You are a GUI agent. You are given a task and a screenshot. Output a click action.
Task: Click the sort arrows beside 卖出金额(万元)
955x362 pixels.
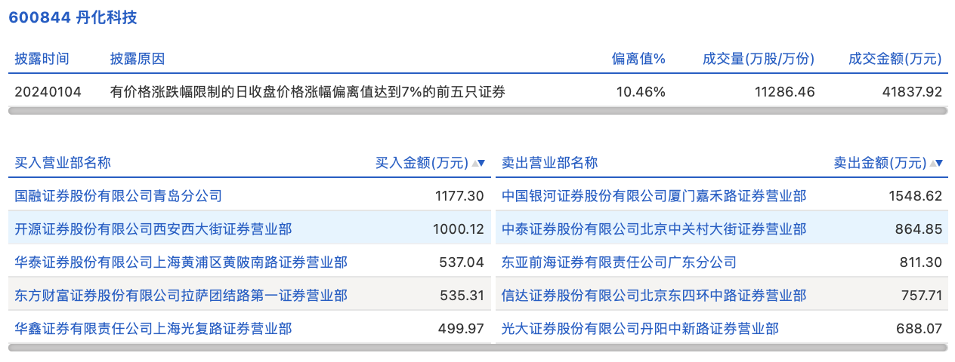pos(936,163)
